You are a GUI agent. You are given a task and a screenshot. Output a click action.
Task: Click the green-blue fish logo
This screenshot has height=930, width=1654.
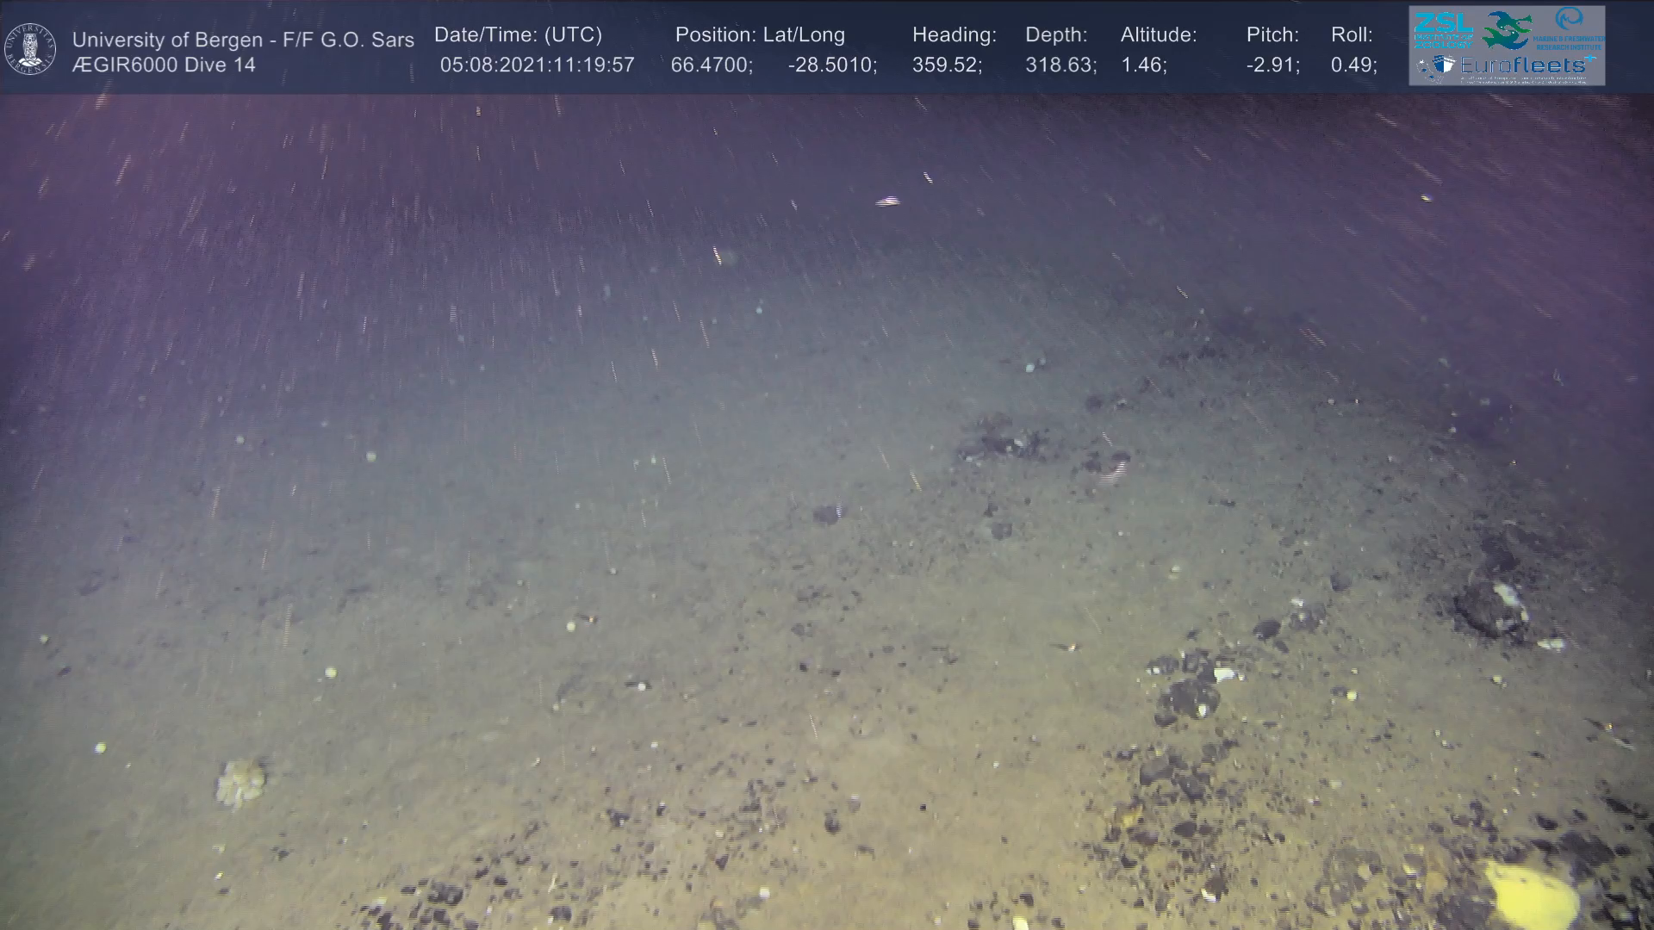pos(1507,30)
